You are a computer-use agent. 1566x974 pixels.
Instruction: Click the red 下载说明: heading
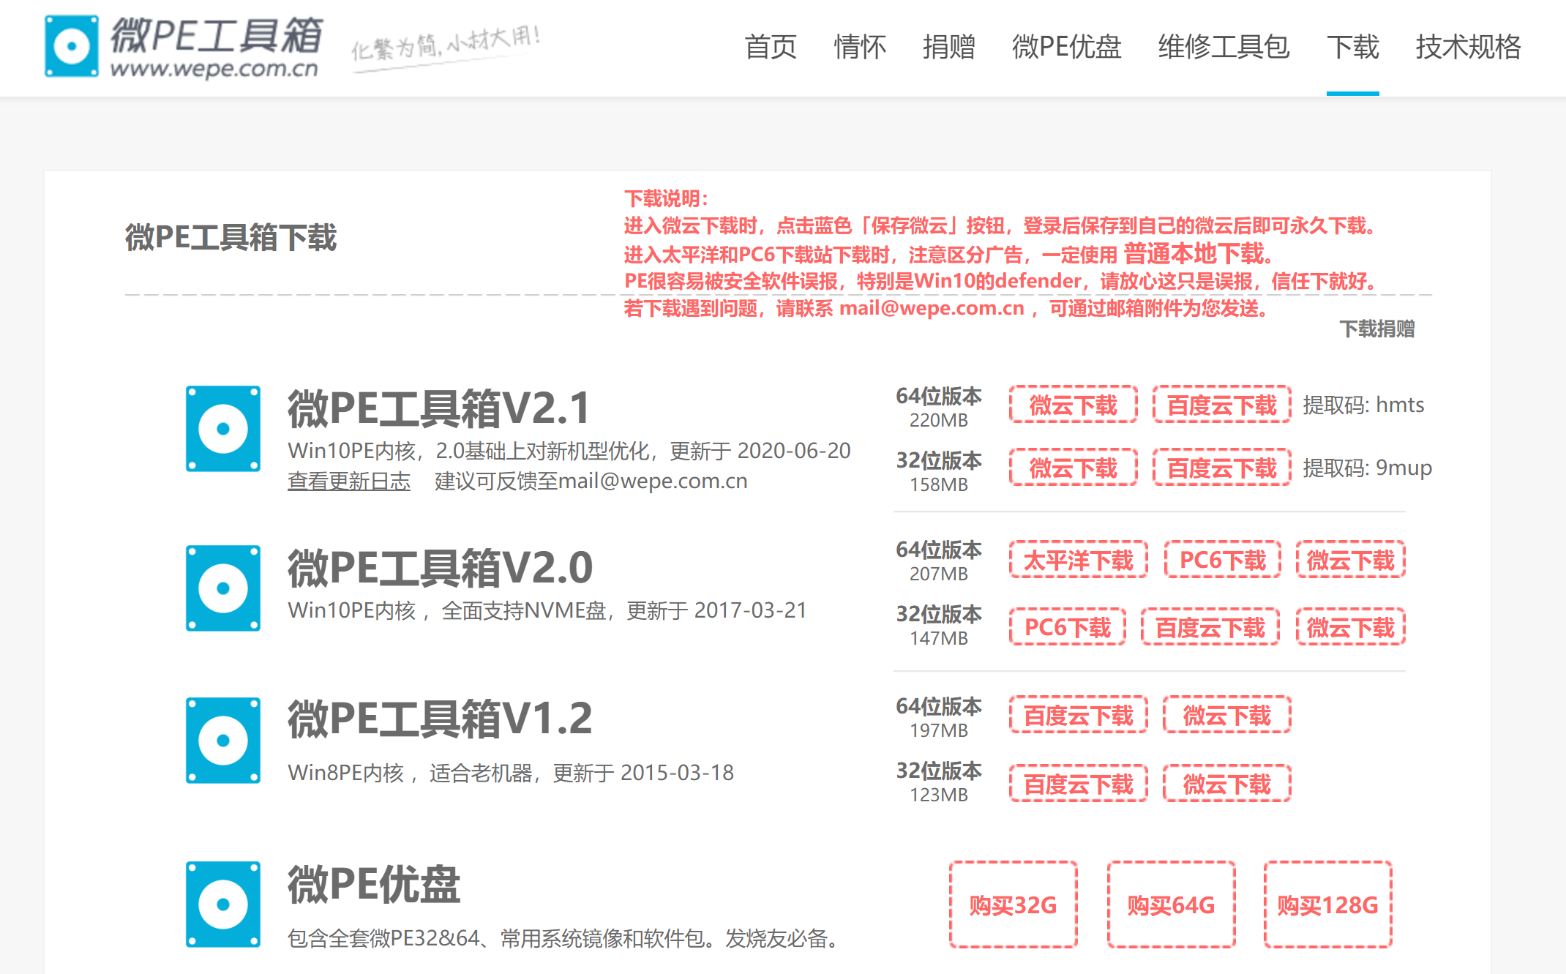tap(667, 198)
